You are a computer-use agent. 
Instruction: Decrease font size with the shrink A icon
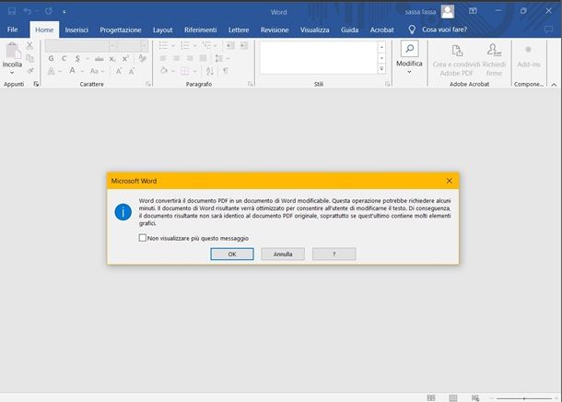point(132,71)
